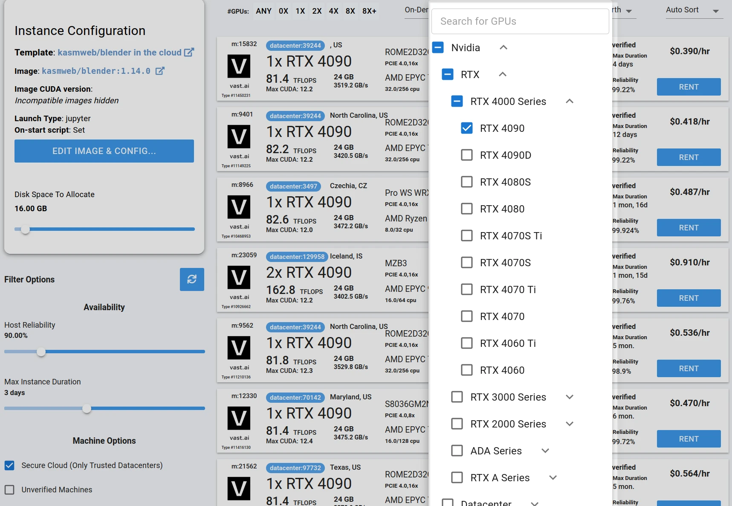
Task: Click the vast.ai logo for machine m:15832
Action: click(x=239, y=66)
